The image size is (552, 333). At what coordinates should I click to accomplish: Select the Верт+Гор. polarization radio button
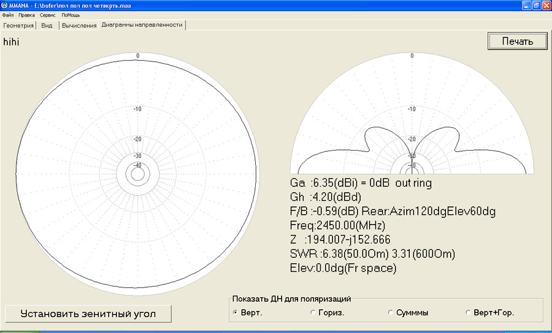point(468,312)
